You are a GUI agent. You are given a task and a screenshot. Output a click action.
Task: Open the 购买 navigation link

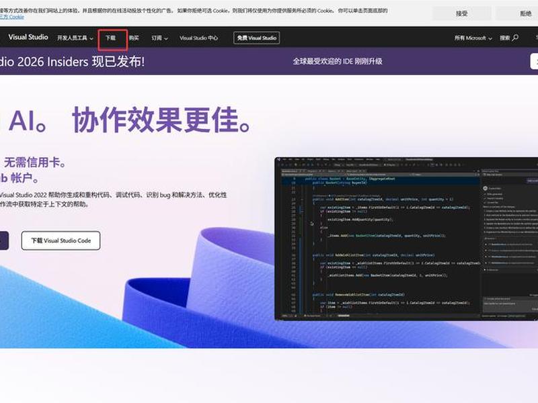click(x=134, y=38)
